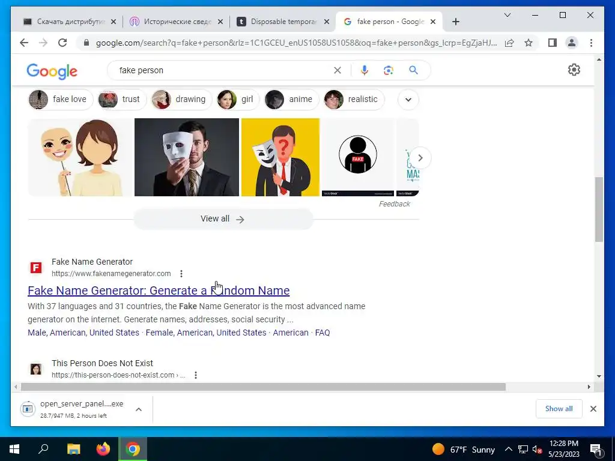Close the Disposable temporary tab
This screenshot has width=615, height=461.
coord(327,22)
